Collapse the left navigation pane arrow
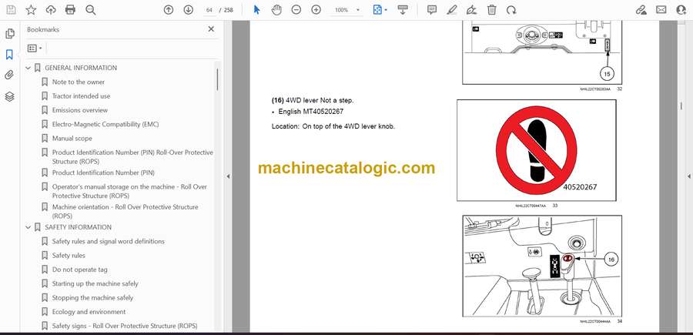693x335 pixels. pos(228,176)
